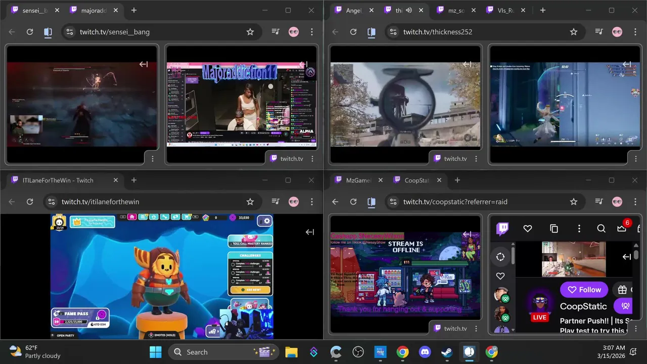The image size is (647, 364).
Task: Reload page in itilaneforthewin window
Action: 30,202
